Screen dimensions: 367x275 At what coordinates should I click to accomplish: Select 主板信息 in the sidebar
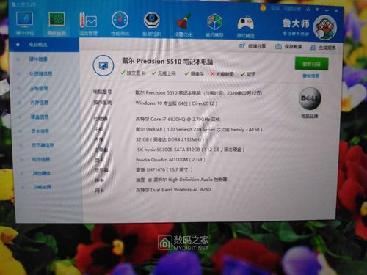pyautogui.click(x=39, y=88)
